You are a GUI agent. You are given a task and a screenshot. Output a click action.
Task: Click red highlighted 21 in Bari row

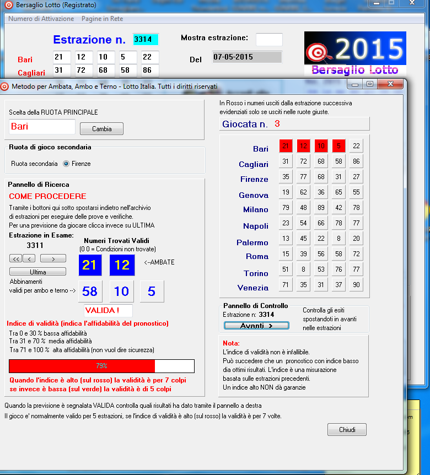[286, 146]
